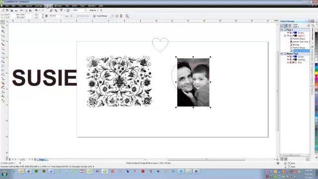Select the Ellipse tool in the toolbox
Screen dimensions: 318x179
[x=2, y=53]
